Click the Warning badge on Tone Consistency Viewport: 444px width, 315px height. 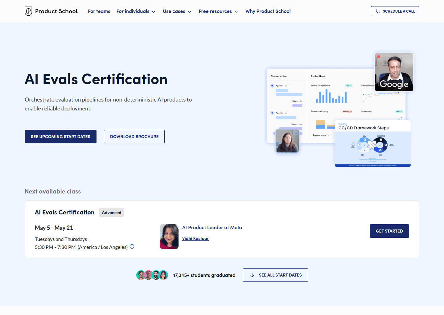(x=347, y=111)
